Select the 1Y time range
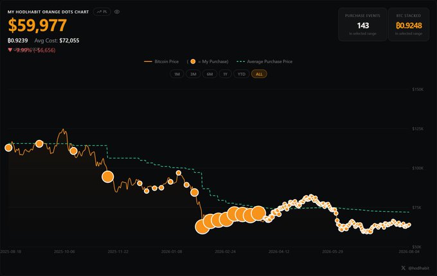 click(x=225, y=74)
